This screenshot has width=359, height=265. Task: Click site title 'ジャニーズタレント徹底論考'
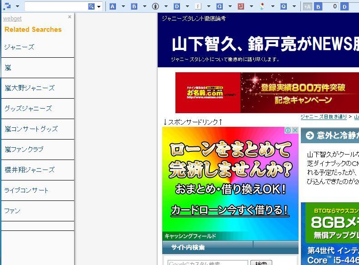[x=194, y=19]
